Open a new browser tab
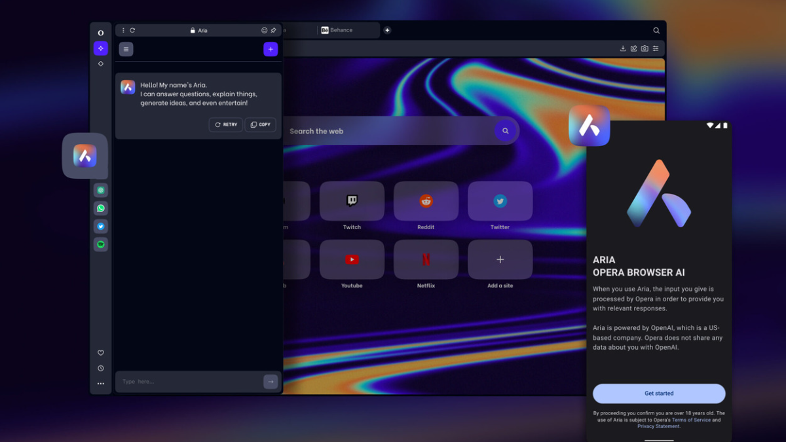This screenshot has width=786, height=442. (387, 30)
